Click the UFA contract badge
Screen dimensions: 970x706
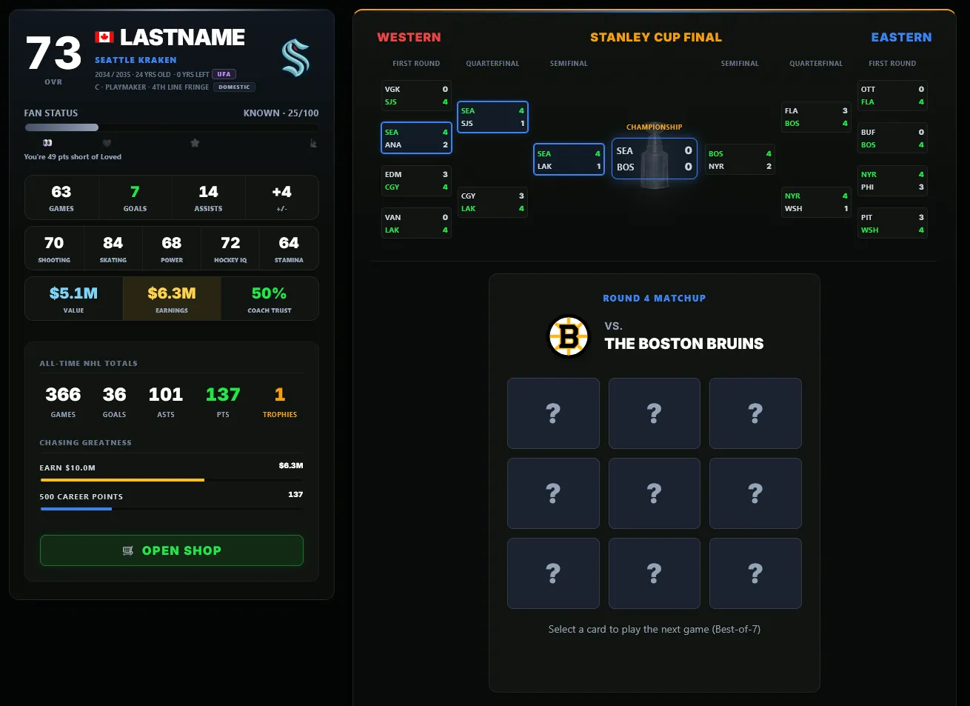point(224,74)
